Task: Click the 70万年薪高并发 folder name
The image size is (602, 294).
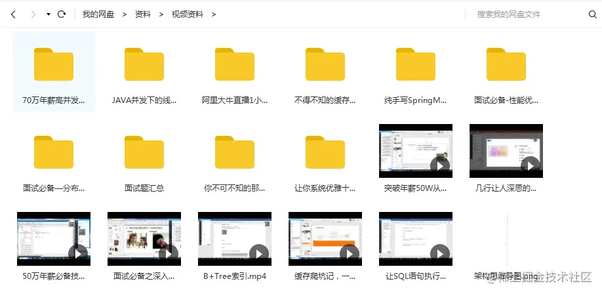Action: point(54,100)
